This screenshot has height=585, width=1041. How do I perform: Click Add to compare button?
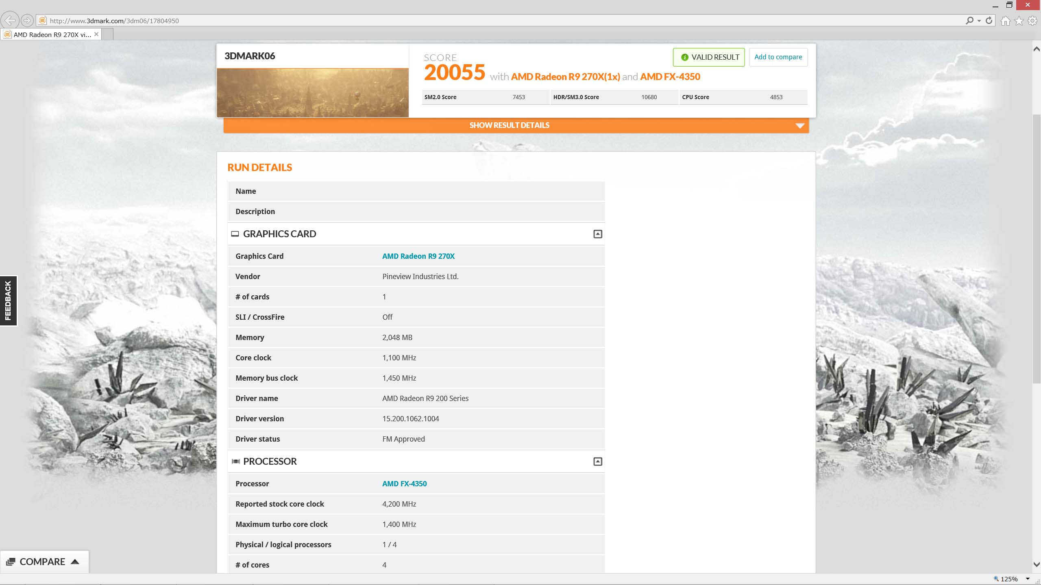[x=778, y=57]
